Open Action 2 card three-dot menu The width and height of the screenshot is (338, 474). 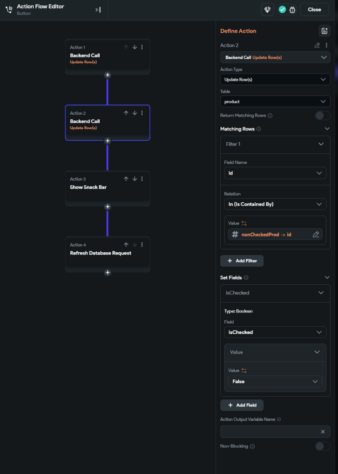pyautogui.click(x=142, y=113)
